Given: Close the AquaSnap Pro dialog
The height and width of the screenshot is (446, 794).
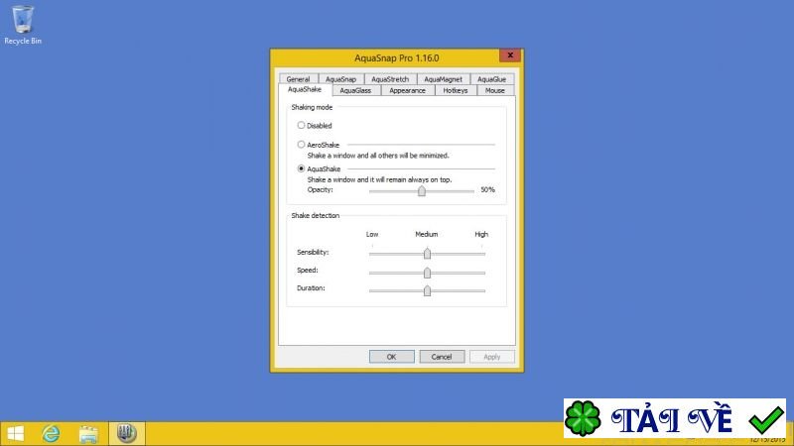Looking at the screenshot, I should (x=510, y=56).
